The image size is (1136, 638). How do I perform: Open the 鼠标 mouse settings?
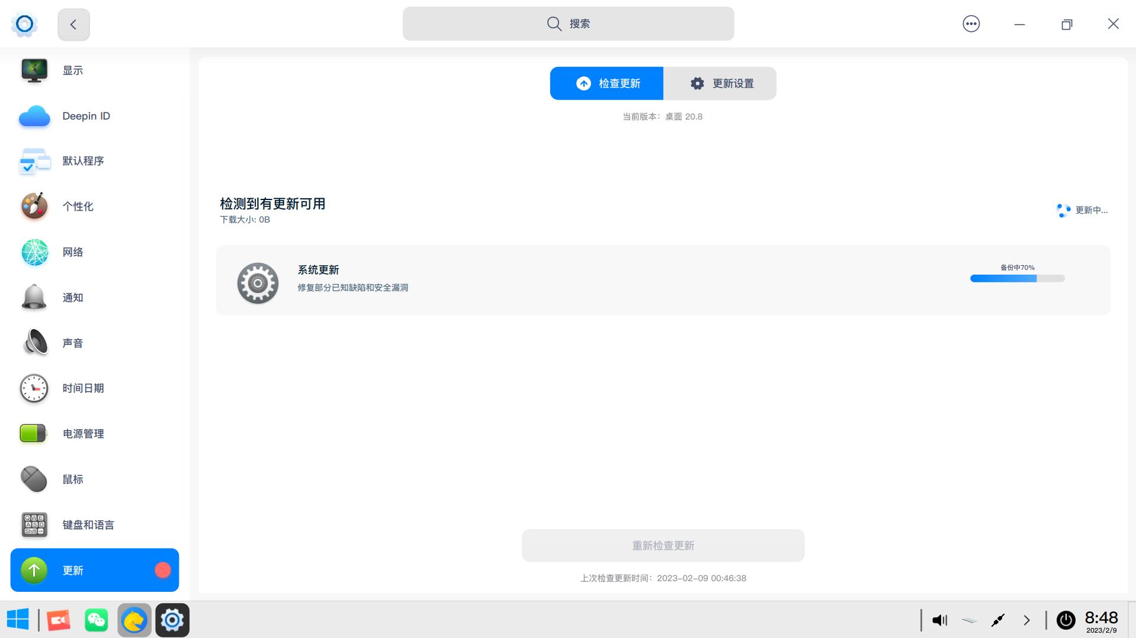73,479
